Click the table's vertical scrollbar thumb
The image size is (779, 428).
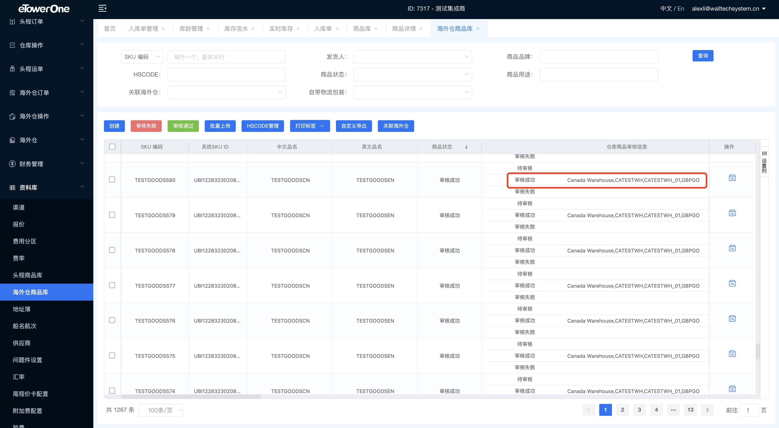[758, 351]
